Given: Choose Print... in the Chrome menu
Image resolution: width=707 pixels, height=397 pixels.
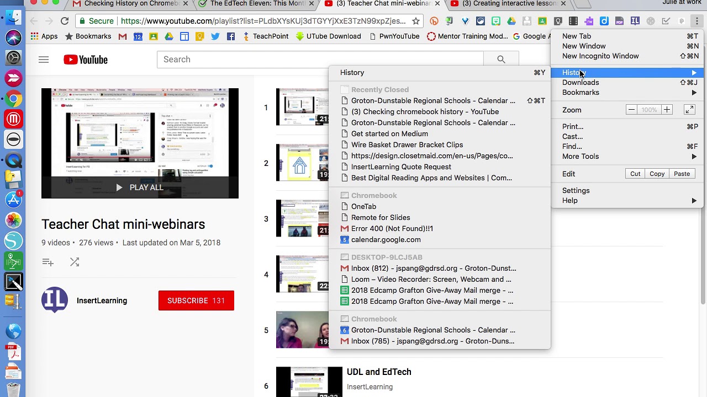Looking at the screenshot, I should click(627, 127).
